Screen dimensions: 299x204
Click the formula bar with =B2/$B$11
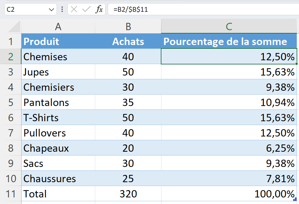pos(203,9)
